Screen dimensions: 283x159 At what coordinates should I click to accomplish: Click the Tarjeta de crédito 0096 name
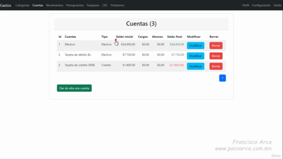[x=80, y=65]
